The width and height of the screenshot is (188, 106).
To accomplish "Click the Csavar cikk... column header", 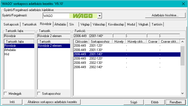I will click(170, 42).
